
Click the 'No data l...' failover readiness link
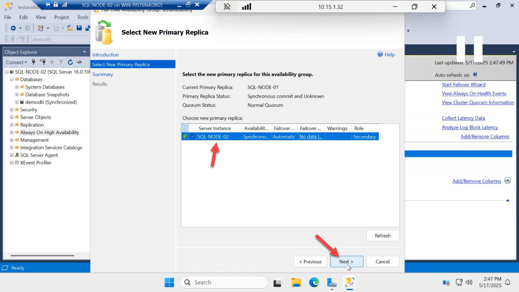click(x=311, y=137)
